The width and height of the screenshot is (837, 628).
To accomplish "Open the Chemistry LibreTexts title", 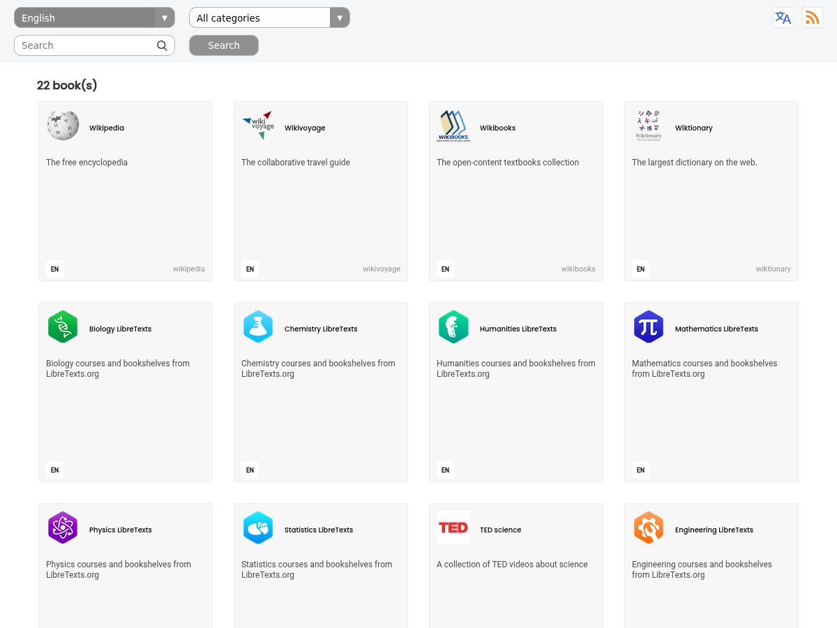I will [x=321, y=329].
